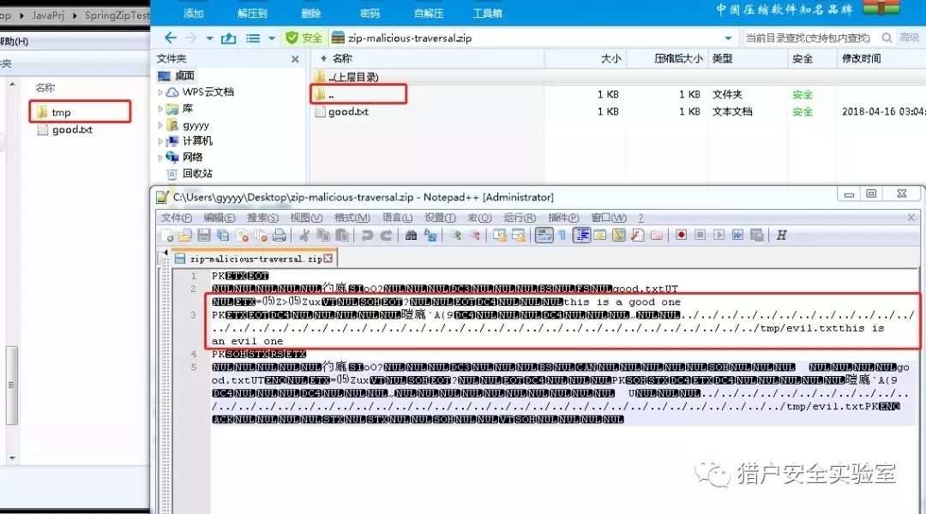Click the Cut scissors icon in Notepad++

pyautogui.click(x=304, y=236)
